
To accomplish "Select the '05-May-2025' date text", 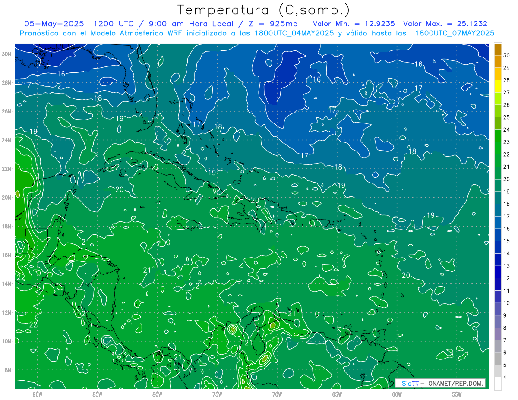I will click(54, 24).
